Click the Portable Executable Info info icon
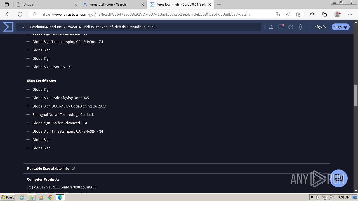358x201 pixels. 73,168
